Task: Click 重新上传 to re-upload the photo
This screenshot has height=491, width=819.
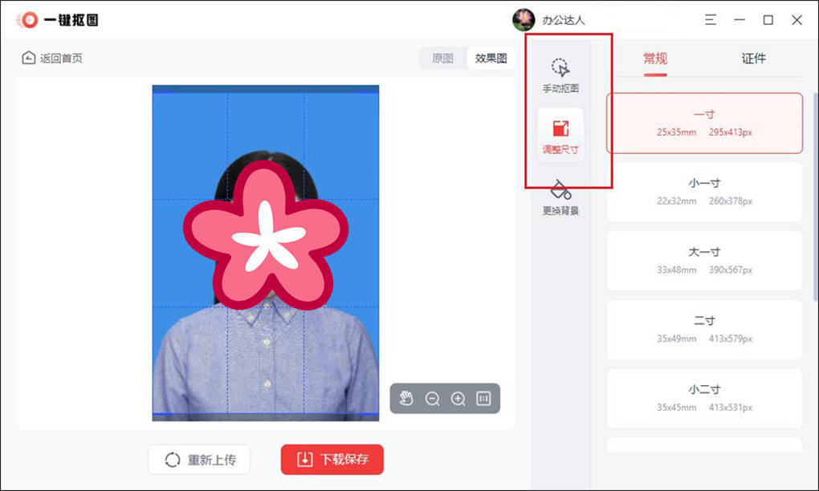Action: point(198,459)
